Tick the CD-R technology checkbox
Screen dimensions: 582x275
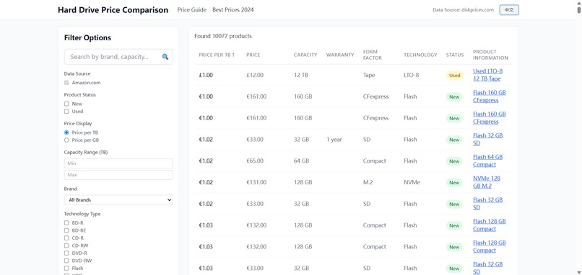click(x=66, y=238)
